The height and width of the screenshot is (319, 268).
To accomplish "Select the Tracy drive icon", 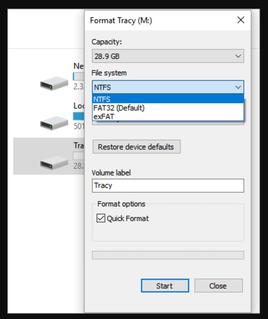I will point(53,163).
